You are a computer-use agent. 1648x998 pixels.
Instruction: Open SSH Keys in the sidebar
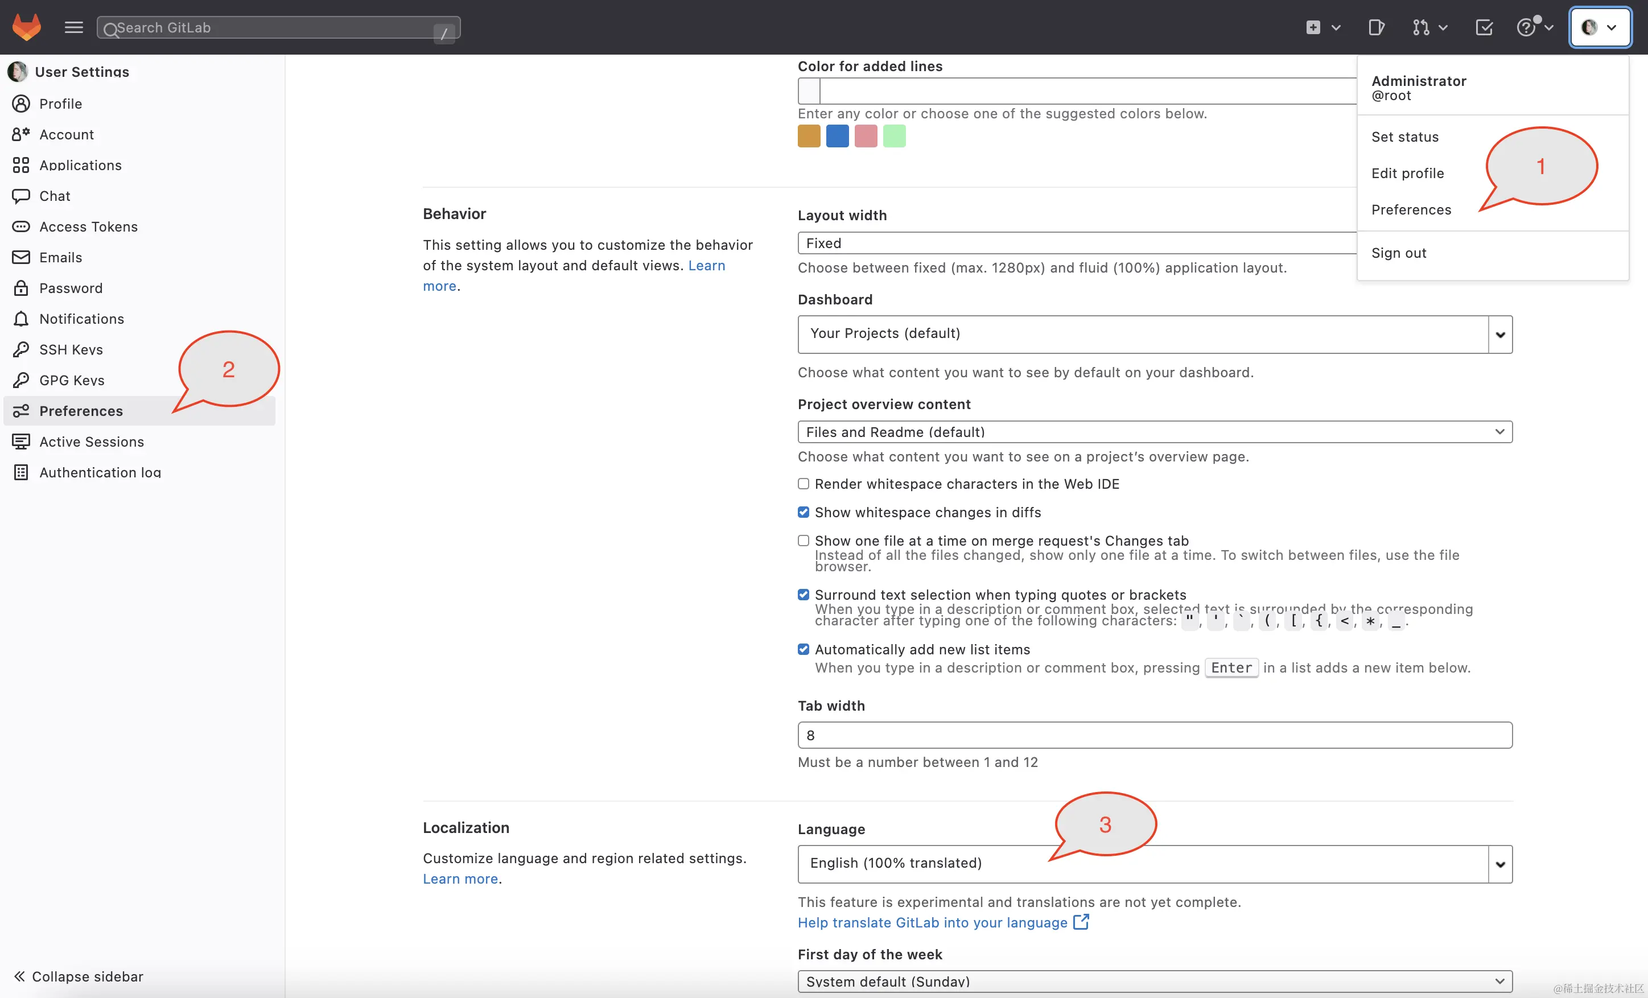71,349
